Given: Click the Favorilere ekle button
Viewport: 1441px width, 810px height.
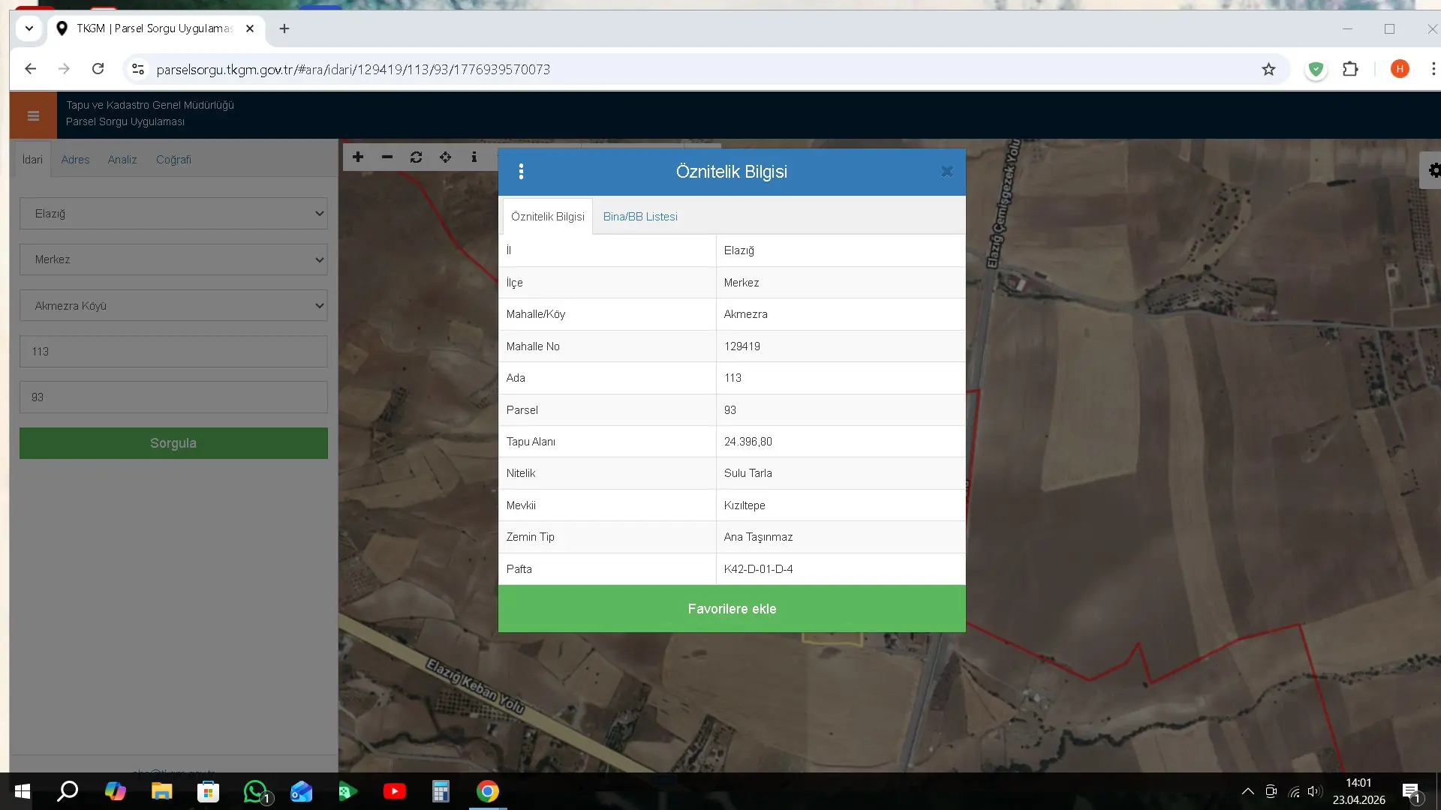Looking at the screenshot, I should tap(732, 609).
